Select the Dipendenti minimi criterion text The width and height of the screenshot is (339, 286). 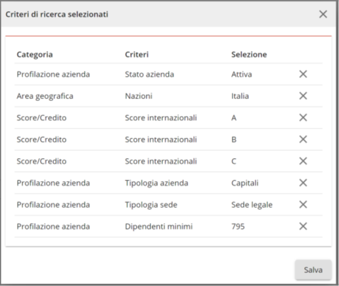coord(159,226)
